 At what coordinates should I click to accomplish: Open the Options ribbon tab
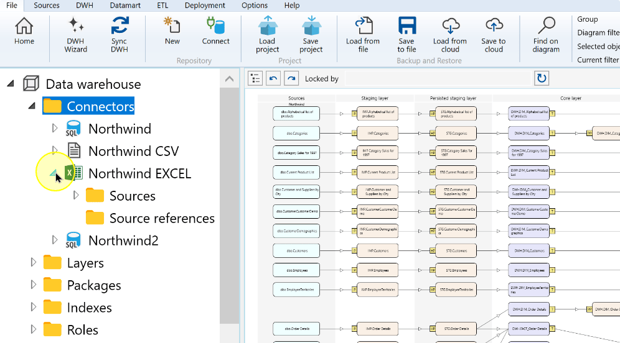[255, 6]
